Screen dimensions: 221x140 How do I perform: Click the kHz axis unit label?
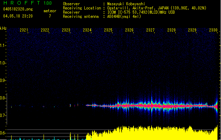click(3, 28)
